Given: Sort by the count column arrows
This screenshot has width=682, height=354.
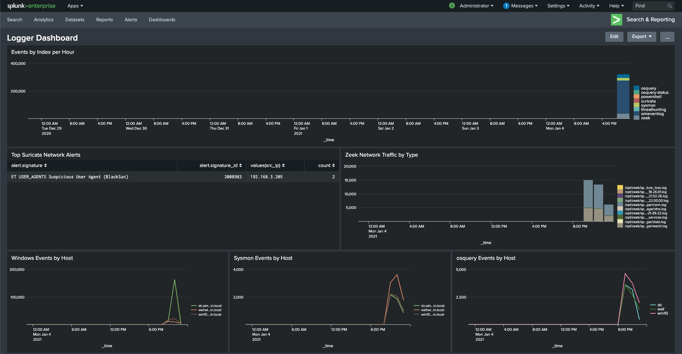Looking at the screenshot, I should click(x=333, y=165).
